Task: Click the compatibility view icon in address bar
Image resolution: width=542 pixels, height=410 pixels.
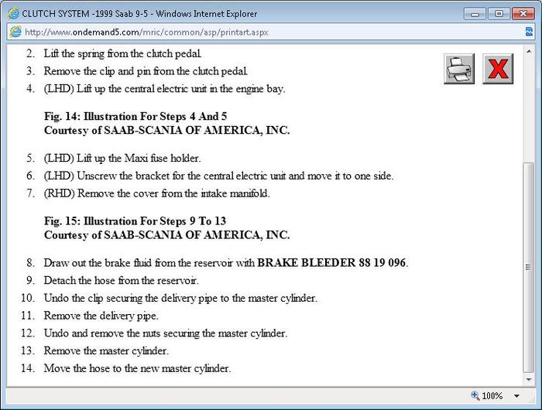Action: point(529,32)
